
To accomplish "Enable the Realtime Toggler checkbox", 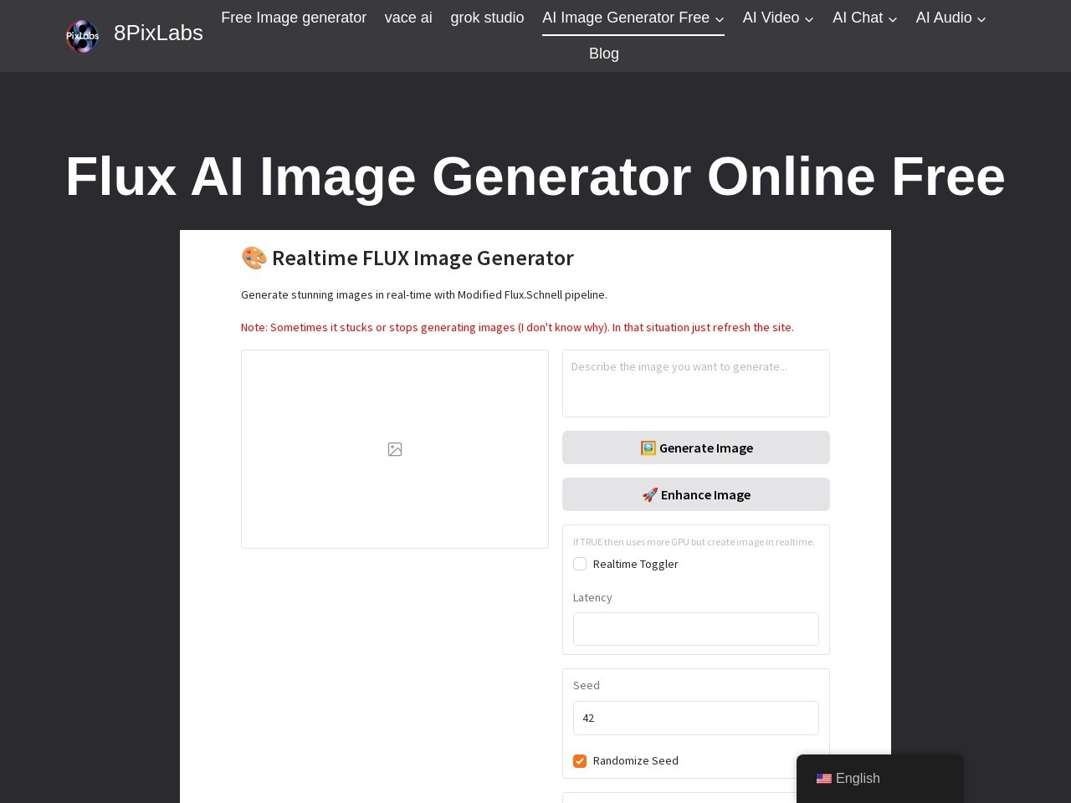I will pos(580,564).
